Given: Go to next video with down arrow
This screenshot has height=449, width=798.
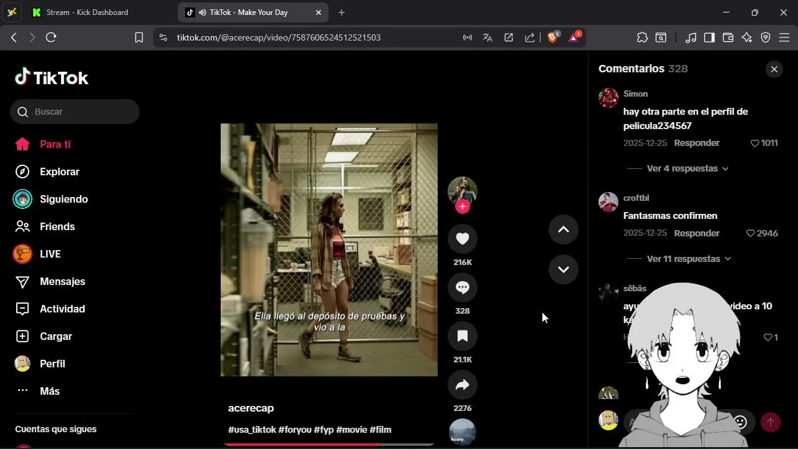Looking at the screenshot, I should point(564,269).
